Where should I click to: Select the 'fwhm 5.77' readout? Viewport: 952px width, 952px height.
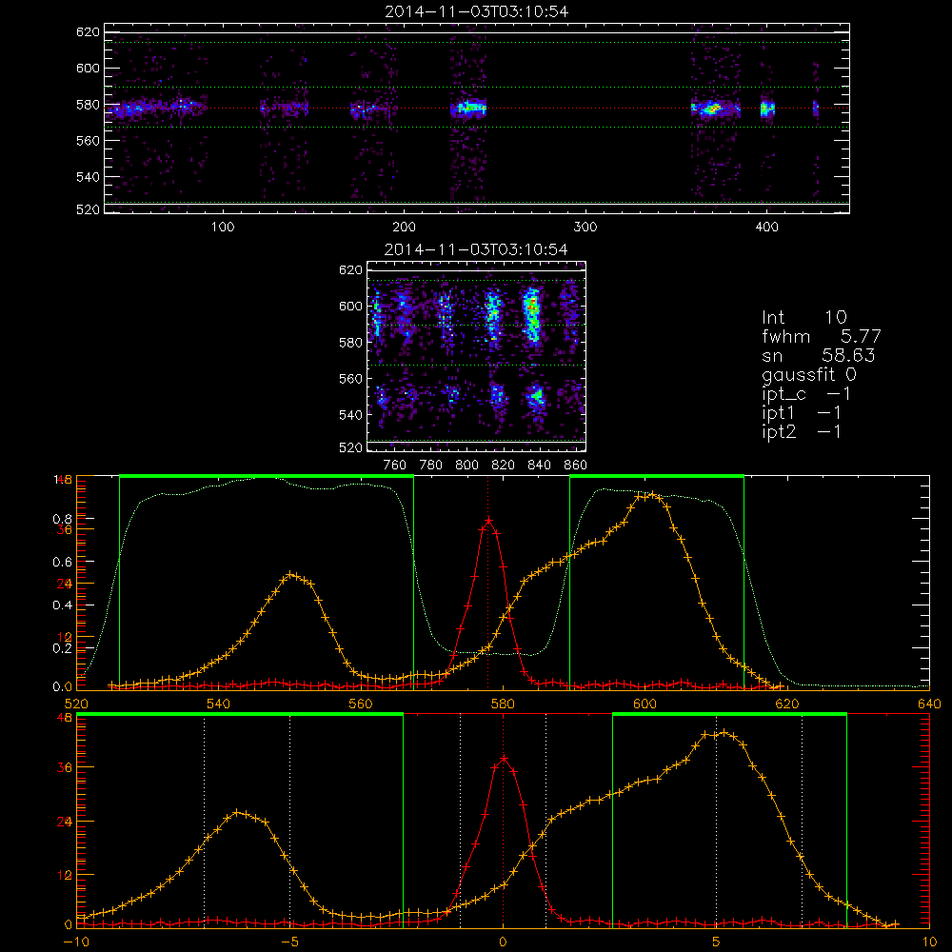click(821, 336)
